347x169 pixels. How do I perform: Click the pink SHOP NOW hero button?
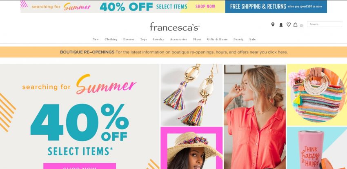click(x=80, y=166)
